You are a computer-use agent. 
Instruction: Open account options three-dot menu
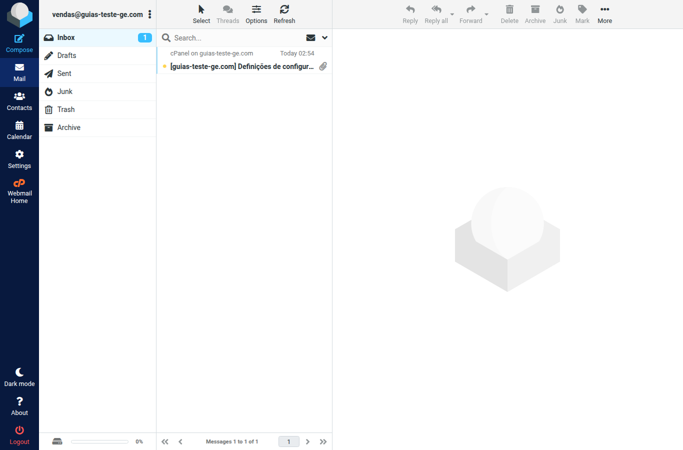tap(149, 14)
